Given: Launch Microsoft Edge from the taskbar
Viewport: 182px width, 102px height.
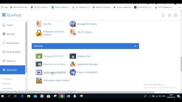Looking at the screenshot, I should (x=22, y=96).
